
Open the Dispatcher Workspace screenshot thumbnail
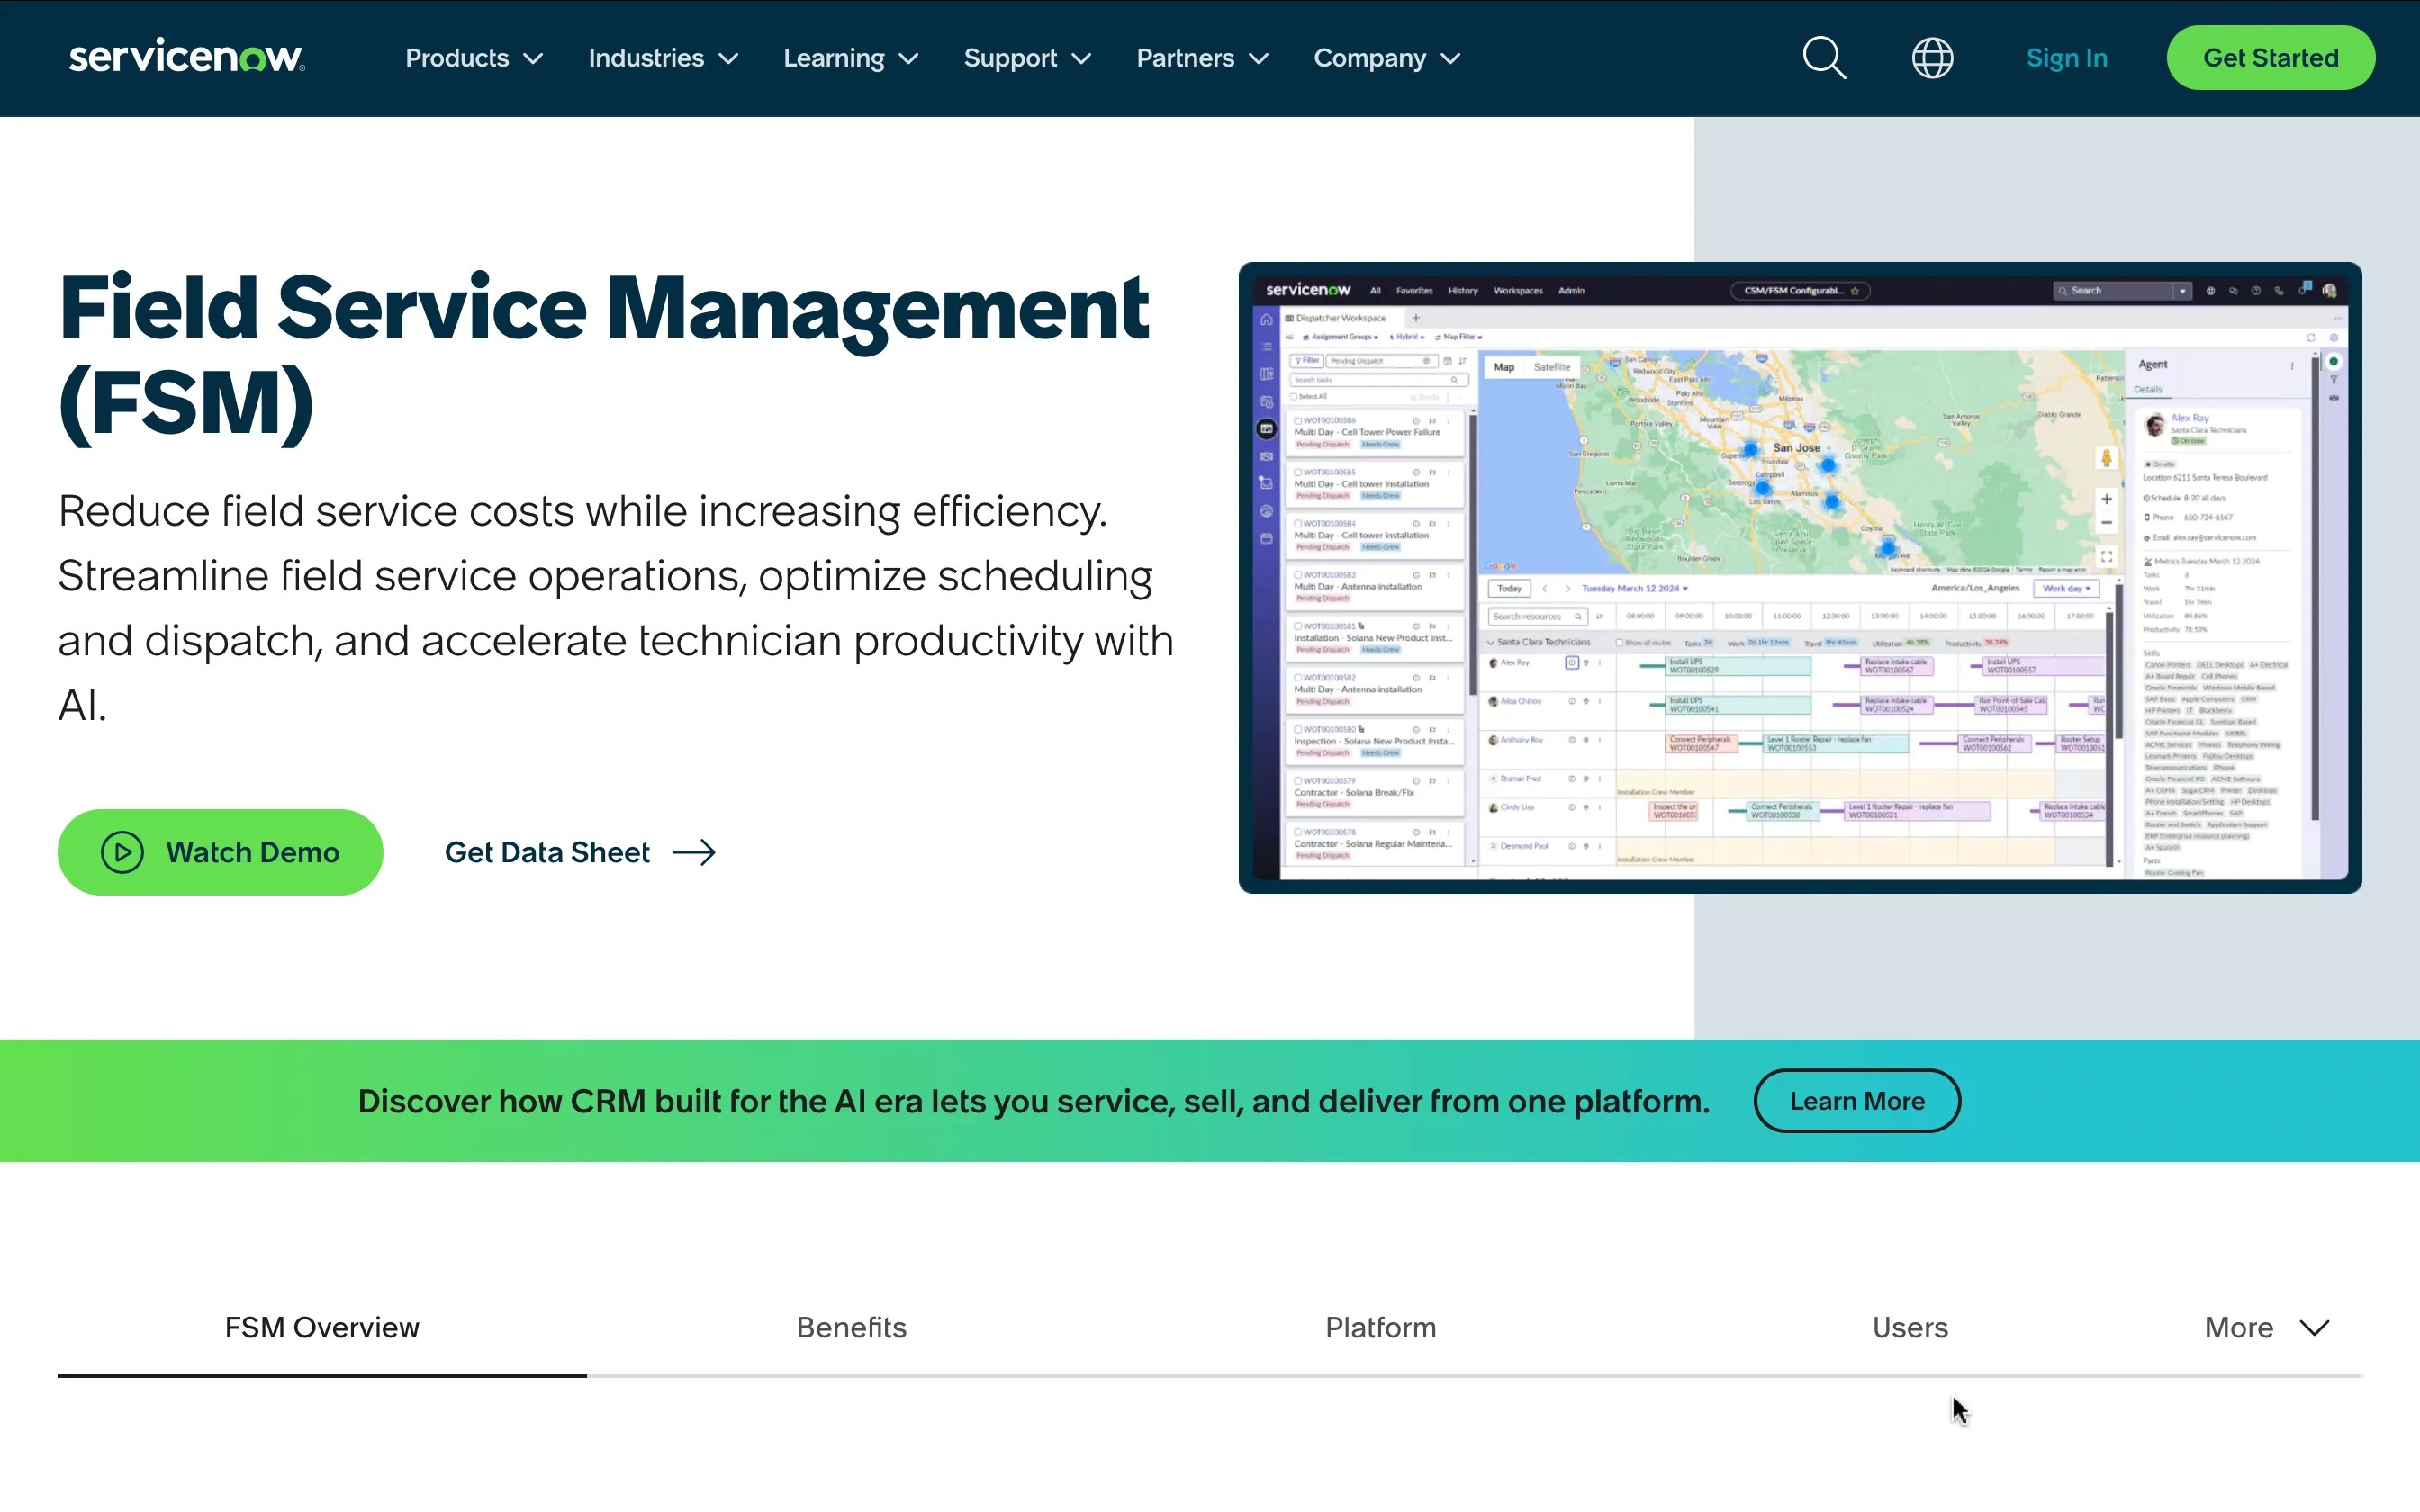pyautogui.click(x=1799, y=577)
